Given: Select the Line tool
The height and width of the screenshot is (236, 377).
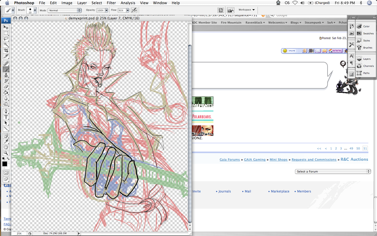Looking at the screenshot, I should [6, 129].
